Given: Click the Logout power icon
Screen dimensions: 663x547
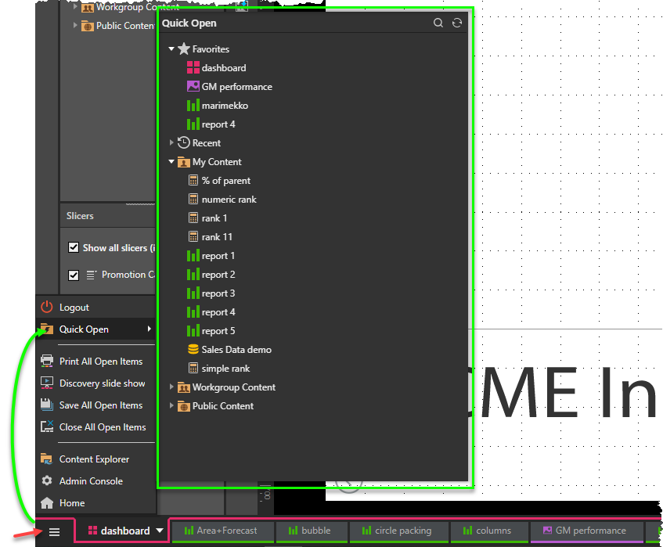Looking at the screenshot, I should [47, 308].
